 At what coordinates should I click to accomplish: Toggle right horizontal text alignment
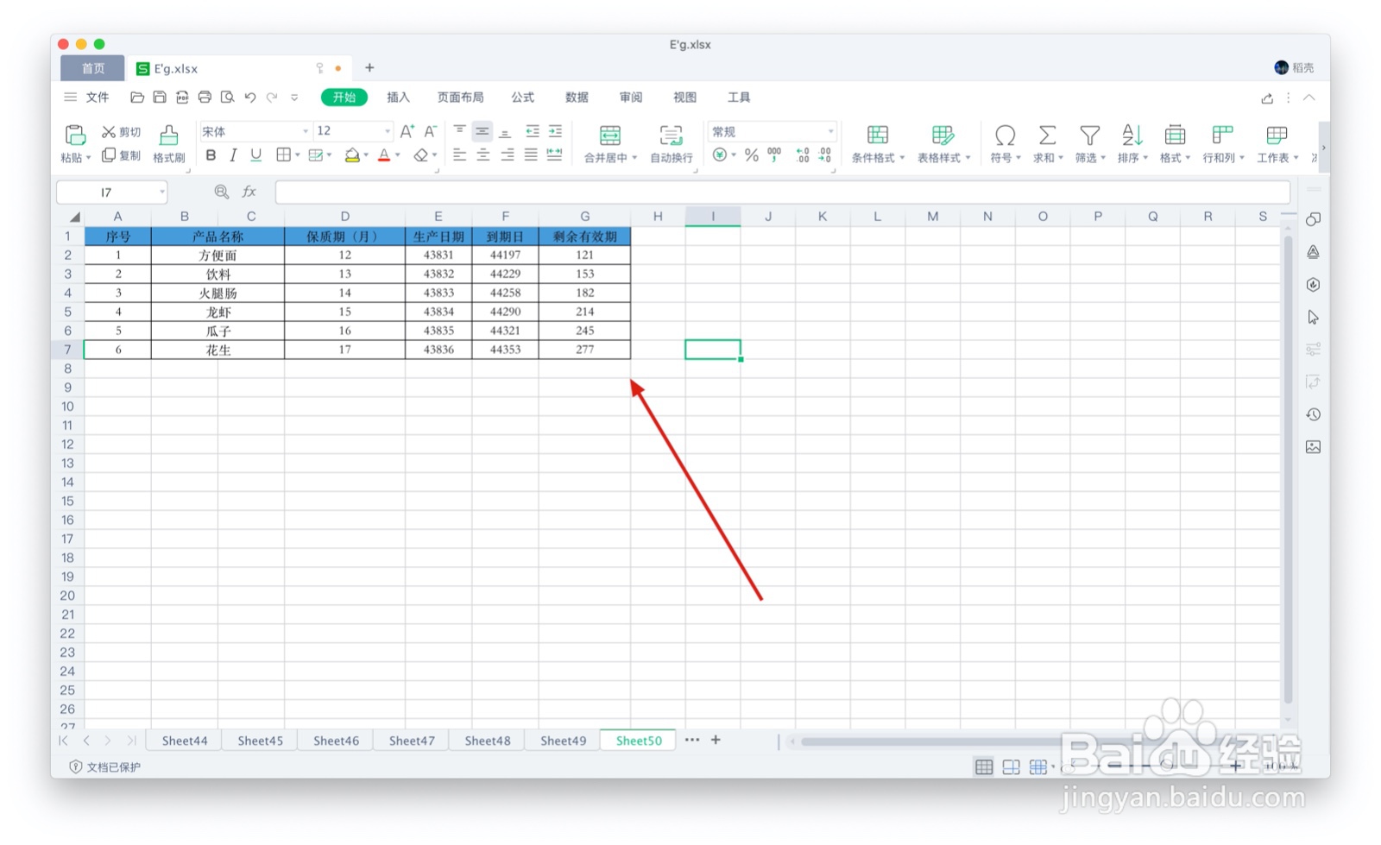tap(508, 155)
